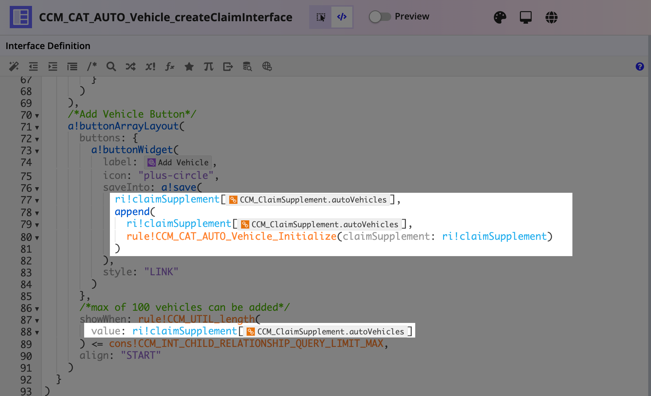Collapse code fold at line 88
651x396 pixels.
click(37, 333)
